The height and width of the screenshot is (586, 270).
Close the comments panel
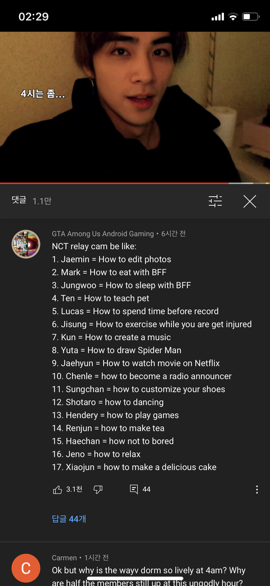(250, 201)
